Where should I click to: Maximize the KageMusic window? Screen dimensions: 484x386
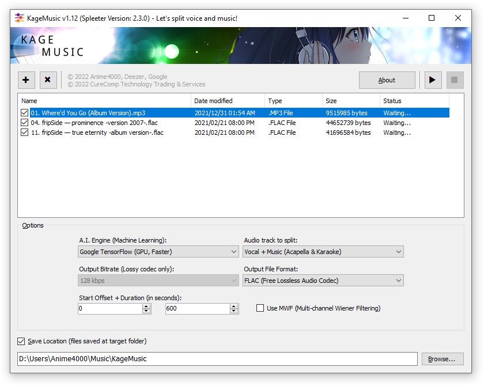coord(432,18)
